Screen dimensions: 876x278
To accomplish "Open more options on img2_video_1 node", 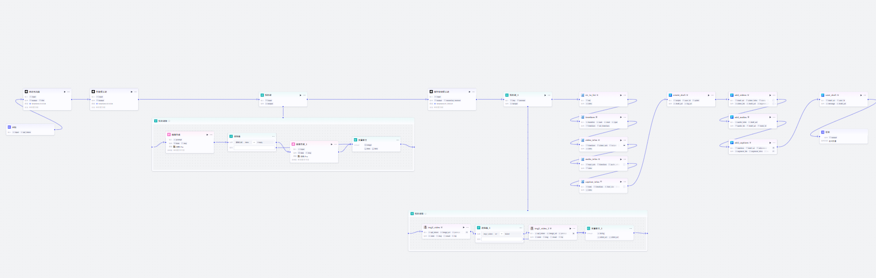I will [x=574, y=229].
